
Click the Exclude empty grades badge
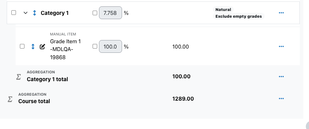pyautogui.click(x=238, y=16)
